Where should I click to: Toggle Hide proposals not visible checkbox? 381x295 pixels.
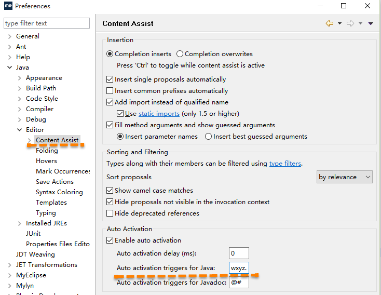110,202
